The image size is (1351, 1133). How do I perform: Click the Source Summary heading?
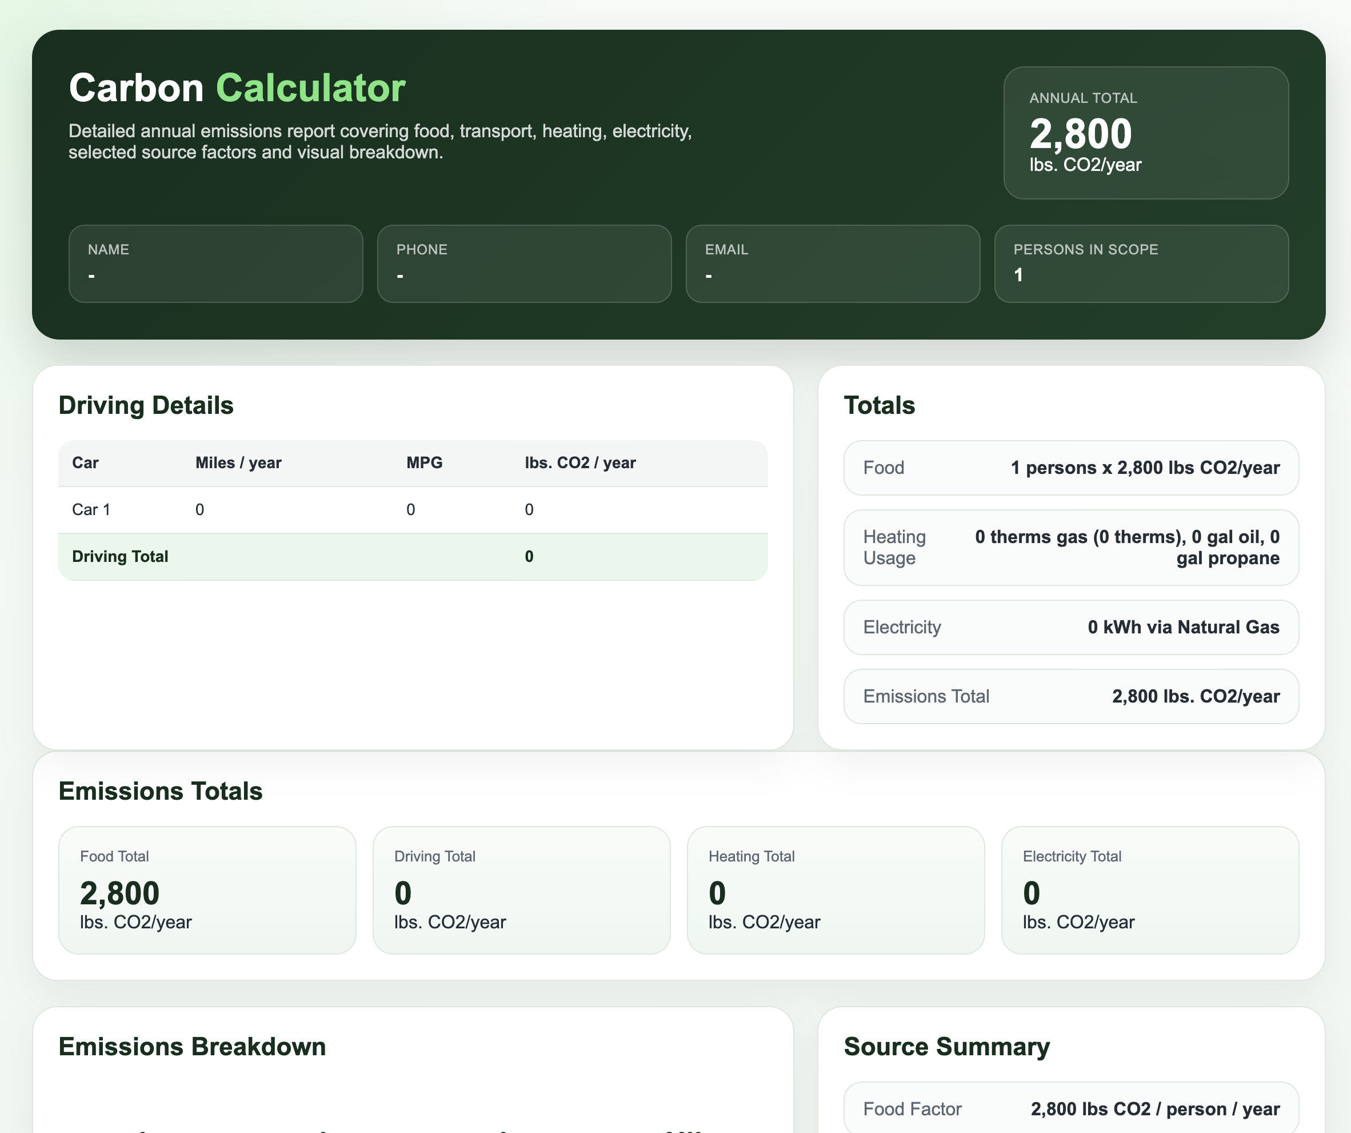coord(946,1047)
